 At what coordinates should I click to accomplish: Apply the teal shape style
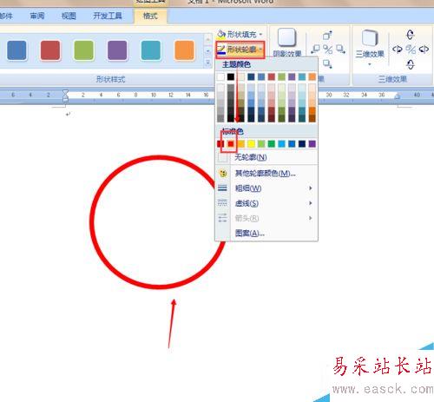click(151, 50)
